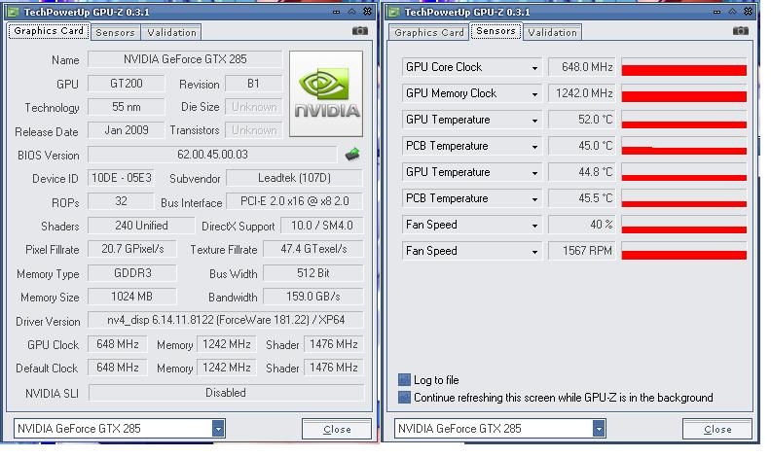
Task: Click the Pixel Fillrate value 20.7 GPixel/s
Action: 132,249
